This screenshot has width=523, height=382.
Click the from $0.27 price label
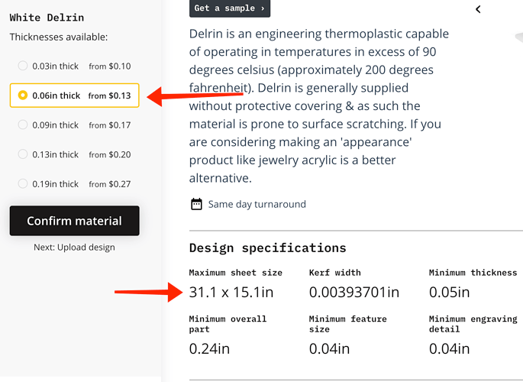(110, 184)
